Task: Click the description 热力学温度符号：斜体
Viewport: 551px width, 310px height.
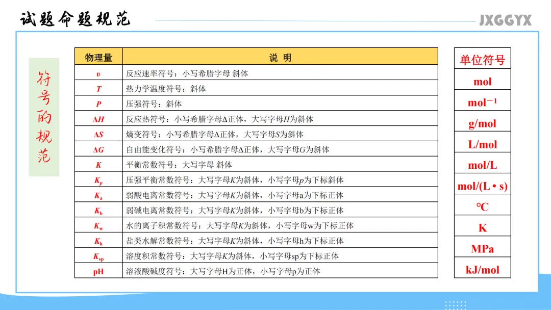Action: click(x=166, y=89)
